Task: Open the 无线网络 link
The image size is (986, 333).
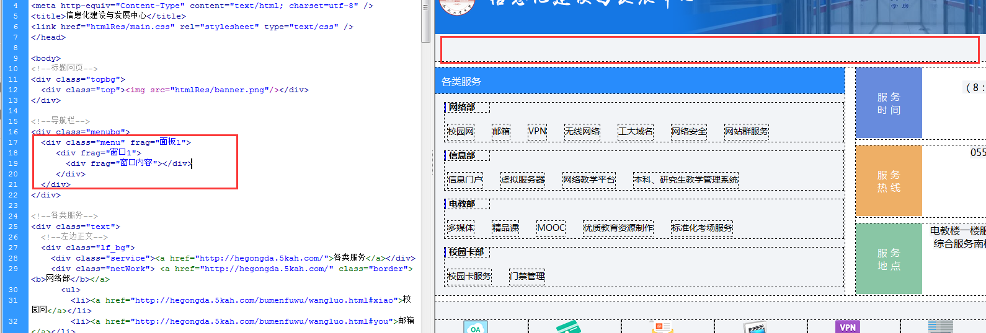Action: pyautogui.click(x=582, y=131)
